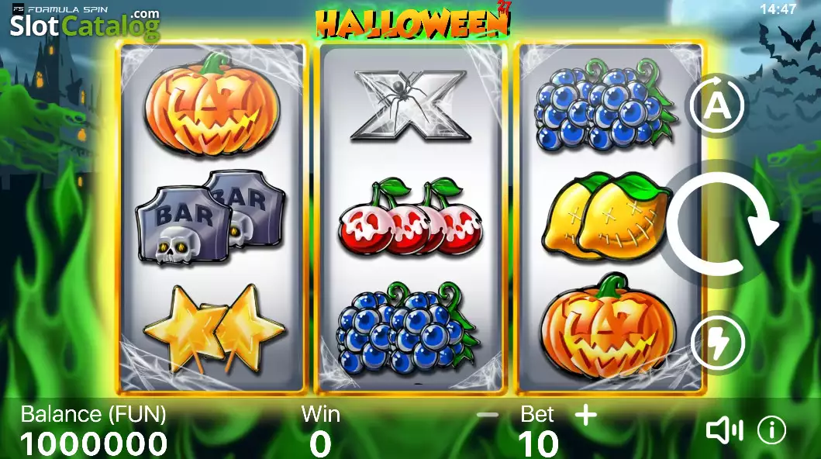The height and width of the screenshot is (459, 821).
Task: Decrease bet with the minus button
Action: [488, 415]
